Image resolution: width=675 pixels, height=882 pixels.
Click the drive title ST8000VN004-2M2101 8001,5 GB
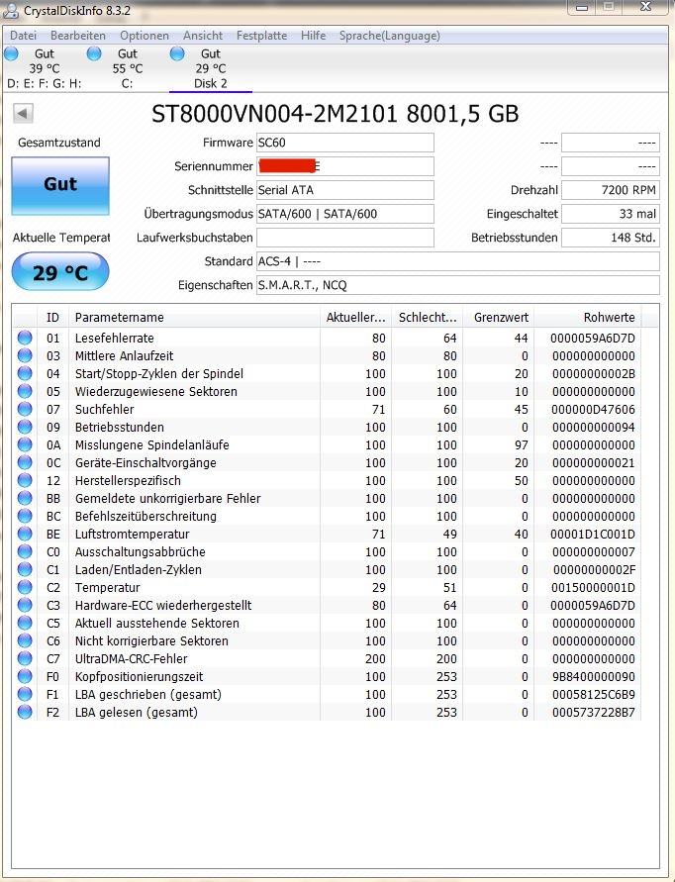(x=335, y=114)
